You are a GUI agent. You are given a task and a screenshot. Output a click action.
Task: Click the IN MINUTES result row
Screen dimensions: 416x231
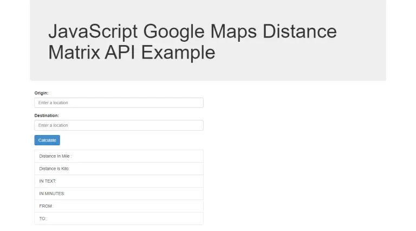click(119, 194)
